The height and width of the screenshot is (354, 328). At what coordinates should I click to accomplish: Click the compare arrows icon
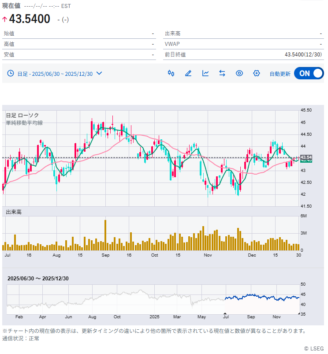point(222,73)
